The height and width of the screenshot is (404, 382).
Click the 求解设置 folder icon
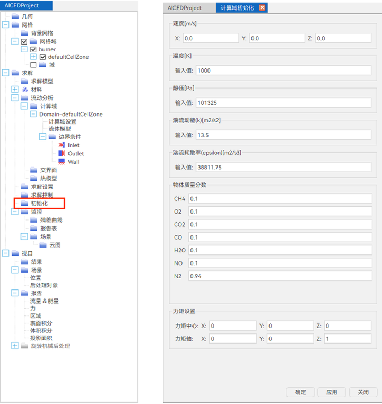coord(24,186)
